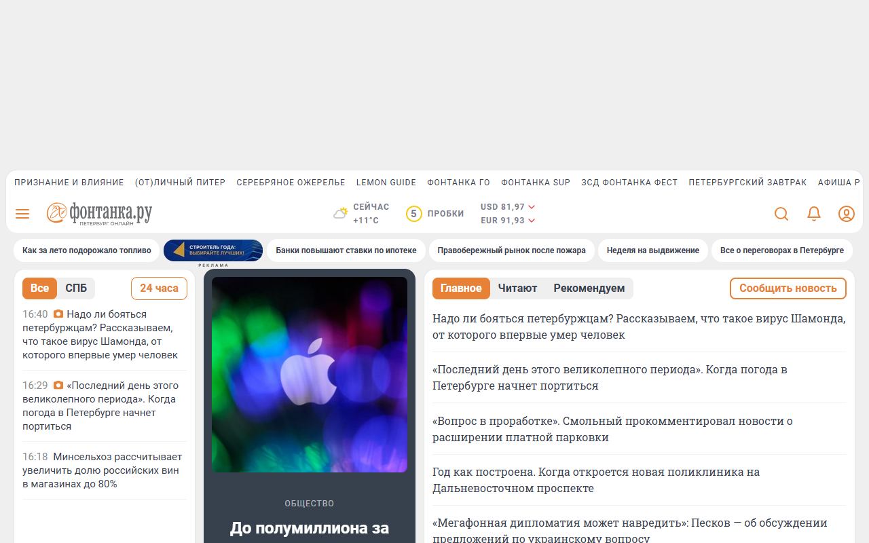
Task: Click the Fontanka.ru logo
Action: [x=99, y=213]
